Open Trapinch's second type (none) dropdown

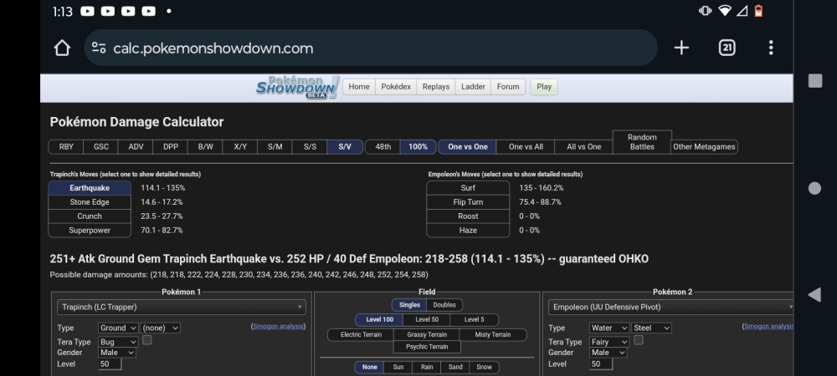tap(160, 328)
